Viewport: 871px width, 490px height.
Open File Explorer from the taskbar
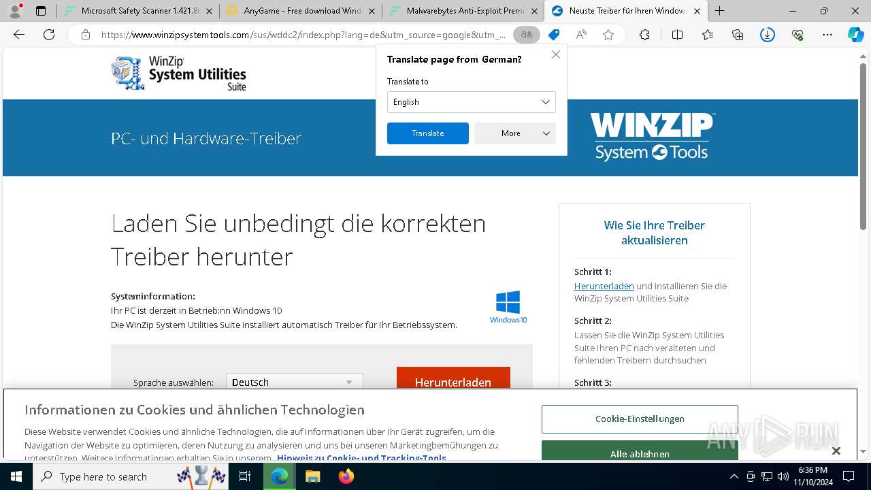coord(312,476)
